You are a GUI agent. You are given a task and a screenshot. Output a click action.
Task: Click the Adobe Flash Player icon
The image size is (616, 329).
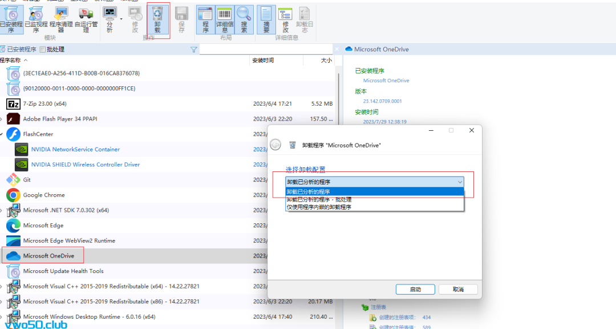(13, 119)
